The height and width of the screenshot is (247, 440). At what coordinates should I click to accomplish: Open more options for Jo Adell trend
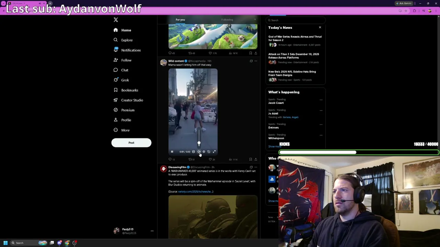pos(321,110)
